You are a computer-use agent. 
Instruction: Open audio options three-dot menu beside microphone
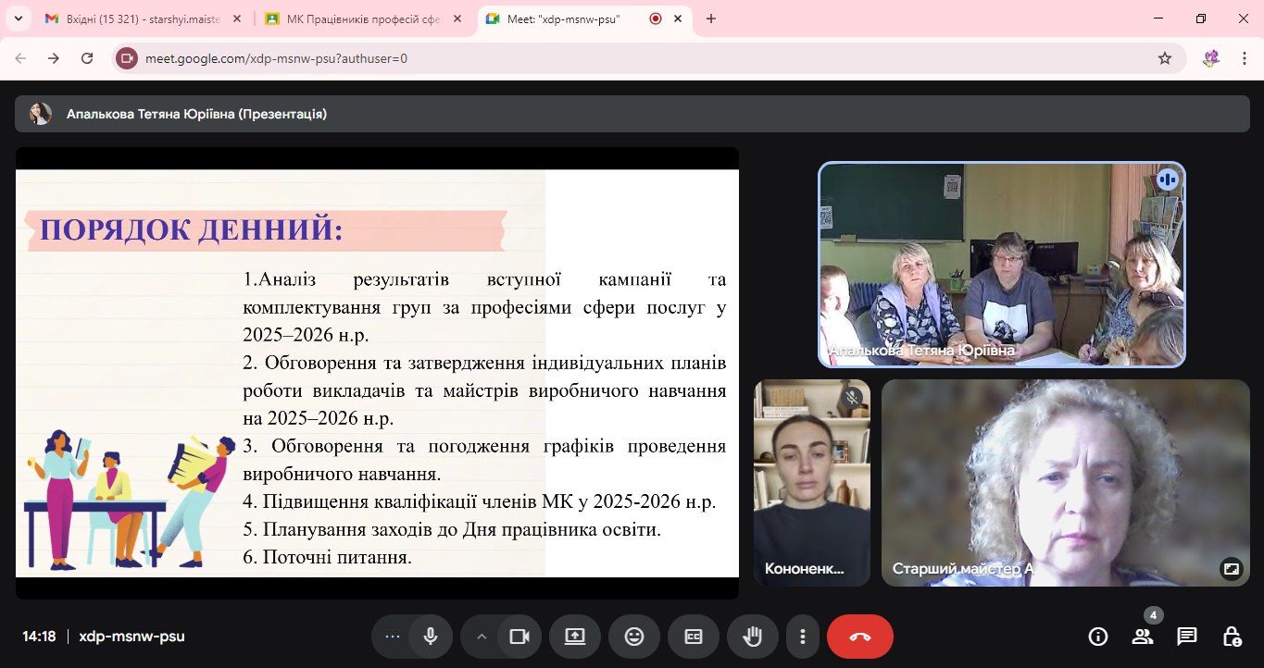pyautogui.click(x=392, y=637)
